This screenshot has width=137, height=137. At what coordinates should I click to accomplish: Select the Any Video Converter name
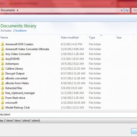click(x=18, y=54)
